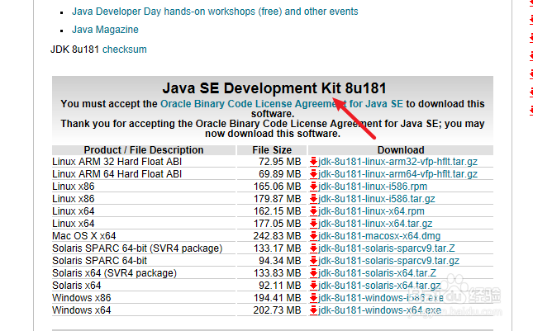Click download icon for jdk-8u181-solaris-x64.tar.gz
The height and width of the screenshot is (331, 533).
(x=313, y=286)
